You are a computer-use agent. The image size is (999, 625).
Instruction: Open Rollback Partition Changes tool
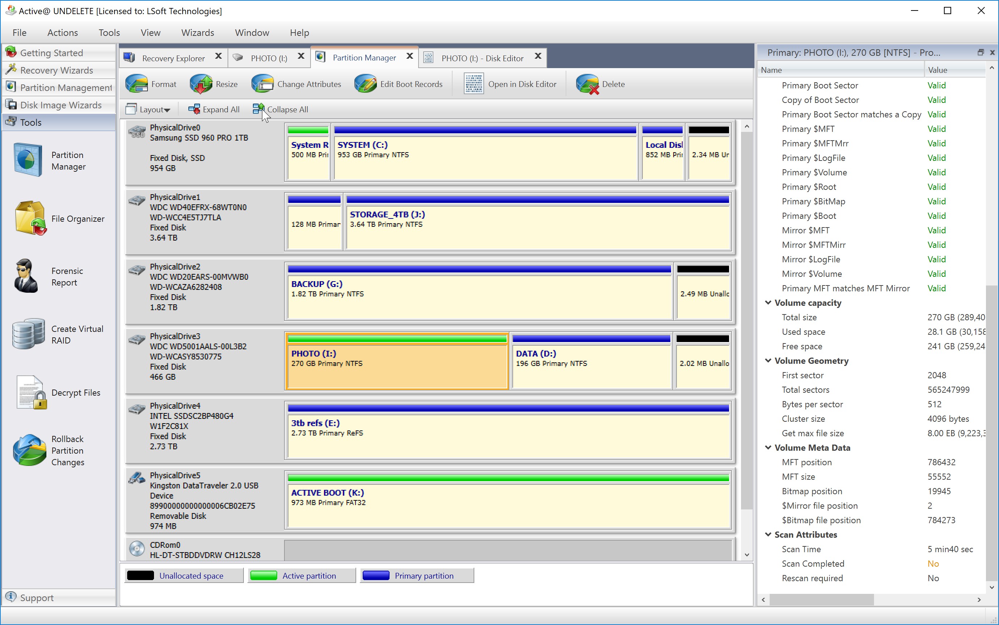30,450
